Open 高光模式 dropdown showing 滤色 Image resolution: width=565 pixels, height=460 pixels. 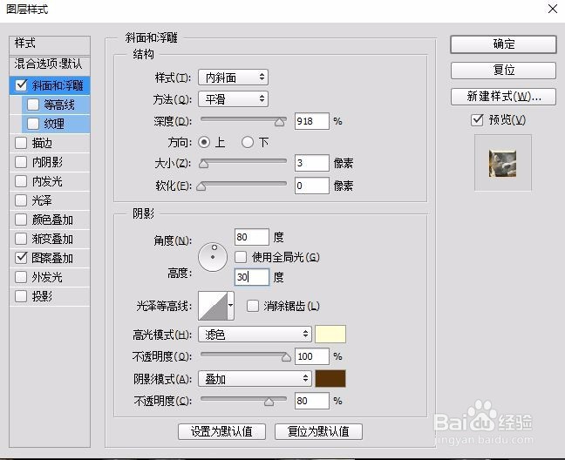click(x=255, y=335)
